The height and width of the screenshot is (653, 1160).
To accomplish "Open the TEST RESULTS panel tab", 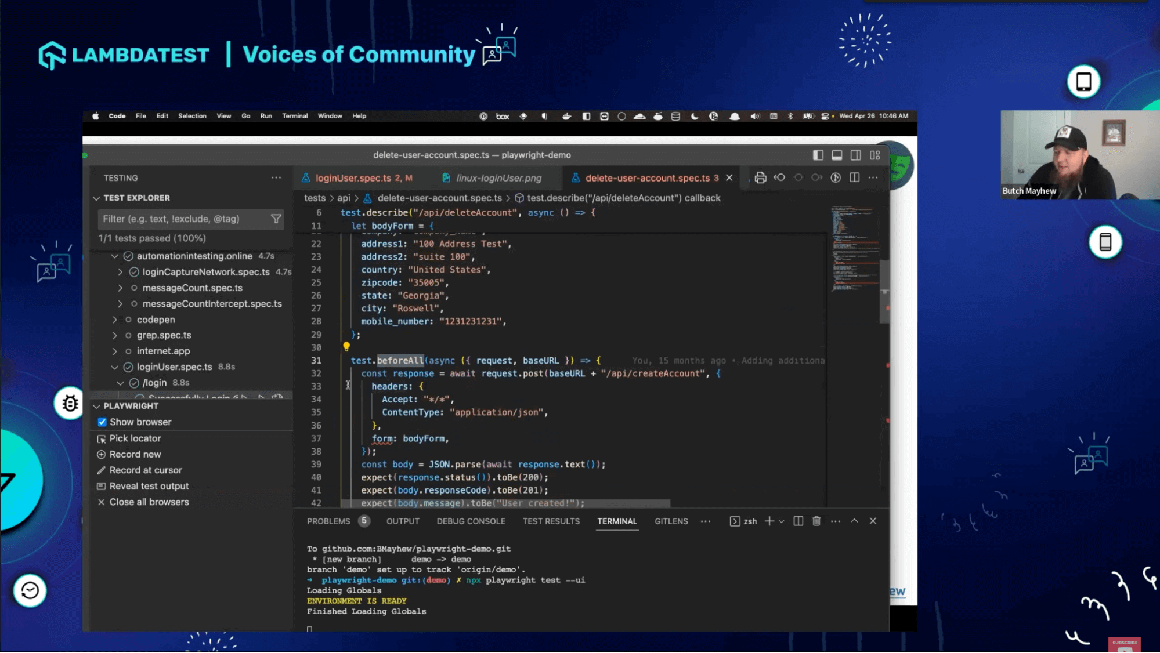I will pyautogui.click(x=551, y=521).
